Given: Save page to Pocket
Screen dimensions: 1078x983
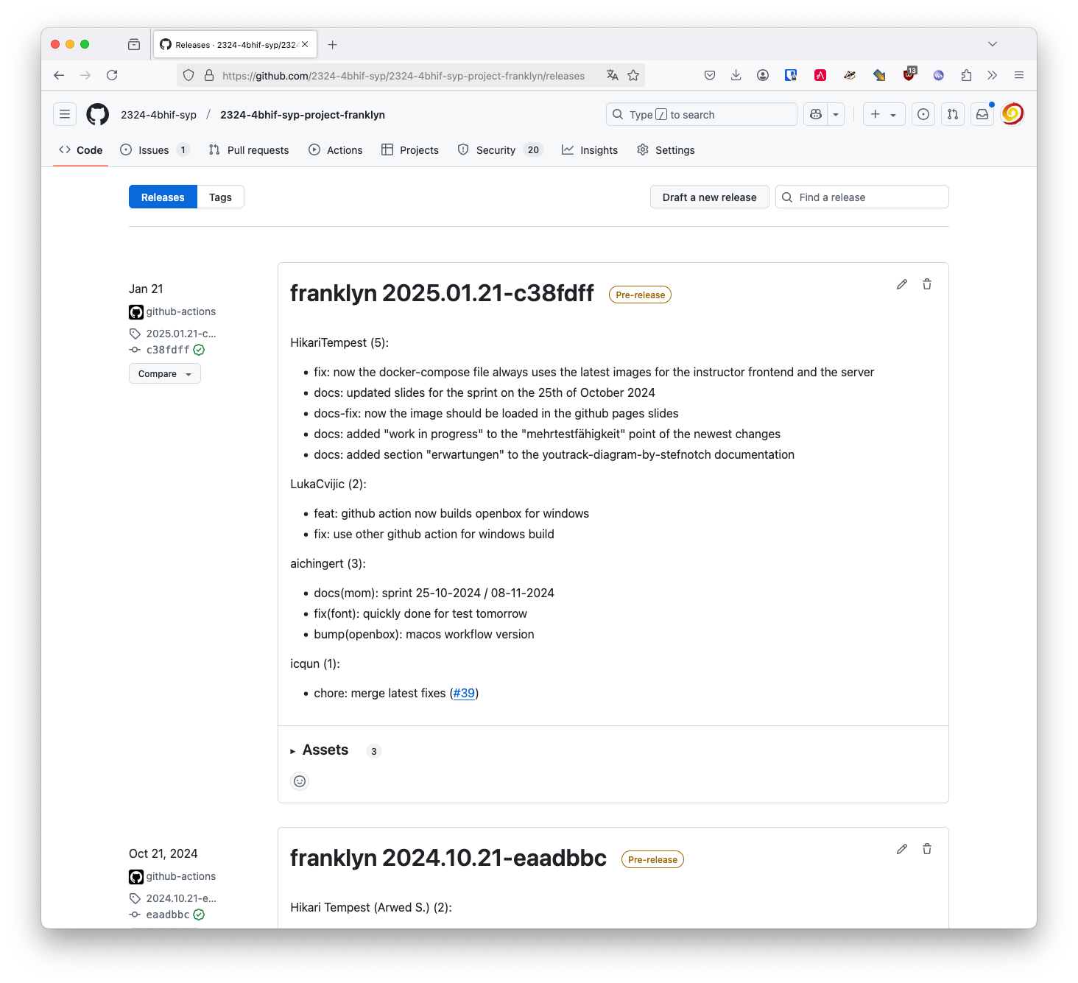Looking at the screenshot, I should coord(710,75).
